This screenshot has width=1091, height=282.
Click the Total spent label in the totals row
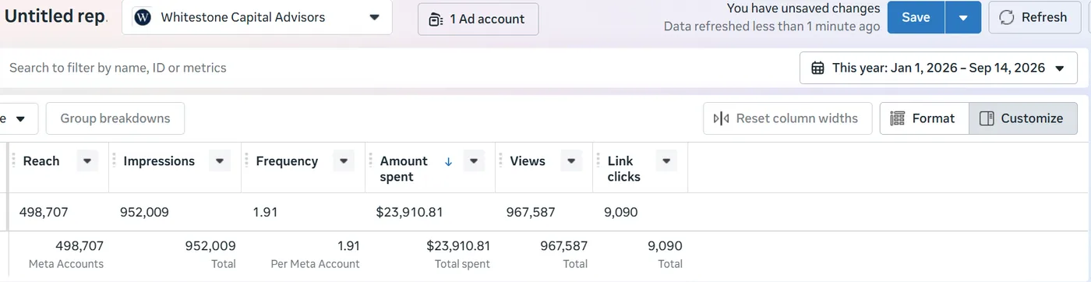[x=462, y=264]
